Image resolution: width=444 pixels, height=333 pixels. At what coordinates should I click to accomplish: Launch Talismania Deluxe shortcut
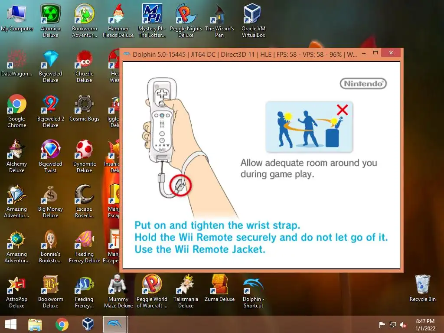[x=186, y=291]
